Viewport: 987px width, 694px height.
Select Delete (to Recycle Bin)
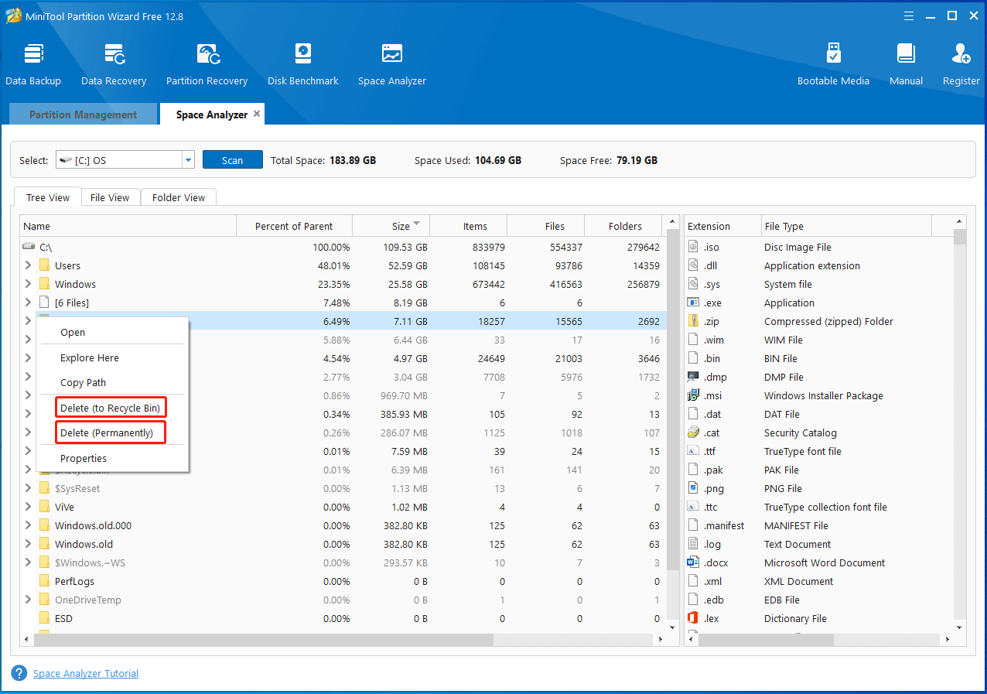(111, 408)
